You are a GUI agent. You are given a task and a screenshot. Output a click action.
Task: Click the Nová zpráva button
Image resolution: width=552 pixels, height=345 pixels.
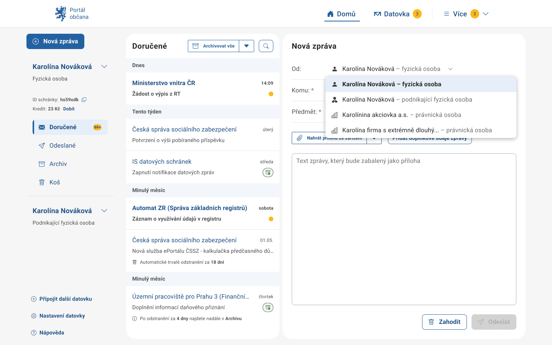(x=55, y=41)
